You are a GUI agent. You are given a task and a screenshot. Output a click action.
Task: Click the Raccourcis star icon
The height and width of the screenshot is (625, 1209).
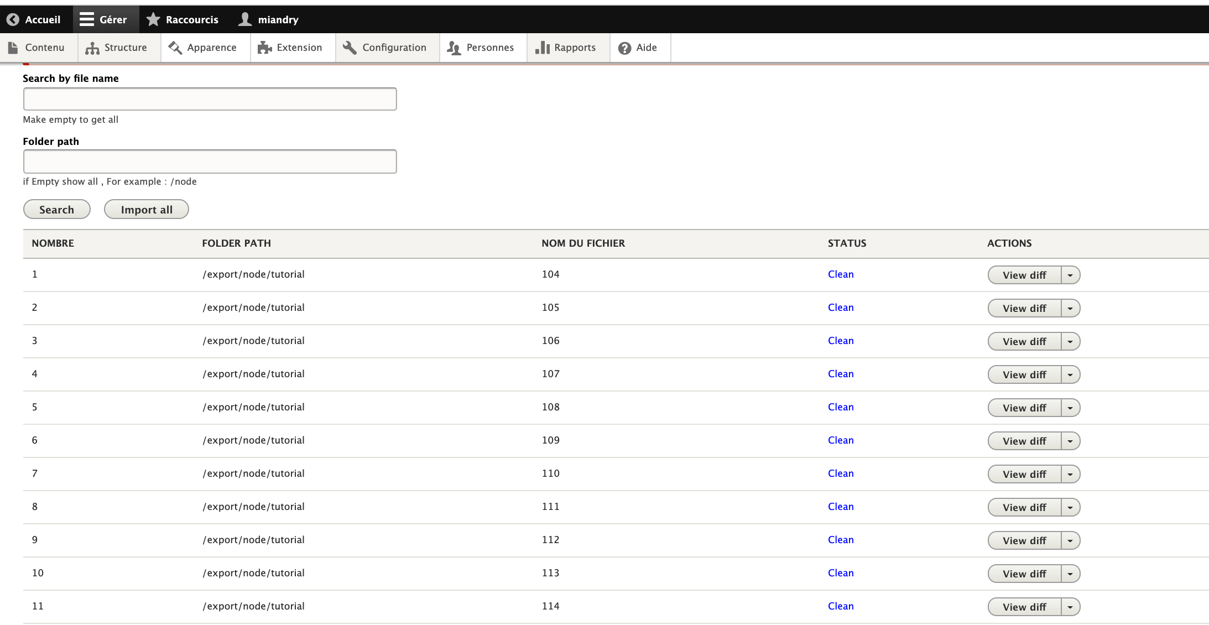153,20
